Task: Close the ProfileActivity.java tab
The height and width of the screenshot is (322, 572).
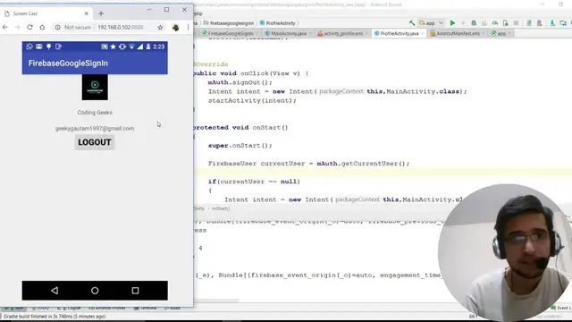Action: coord(423,34)
